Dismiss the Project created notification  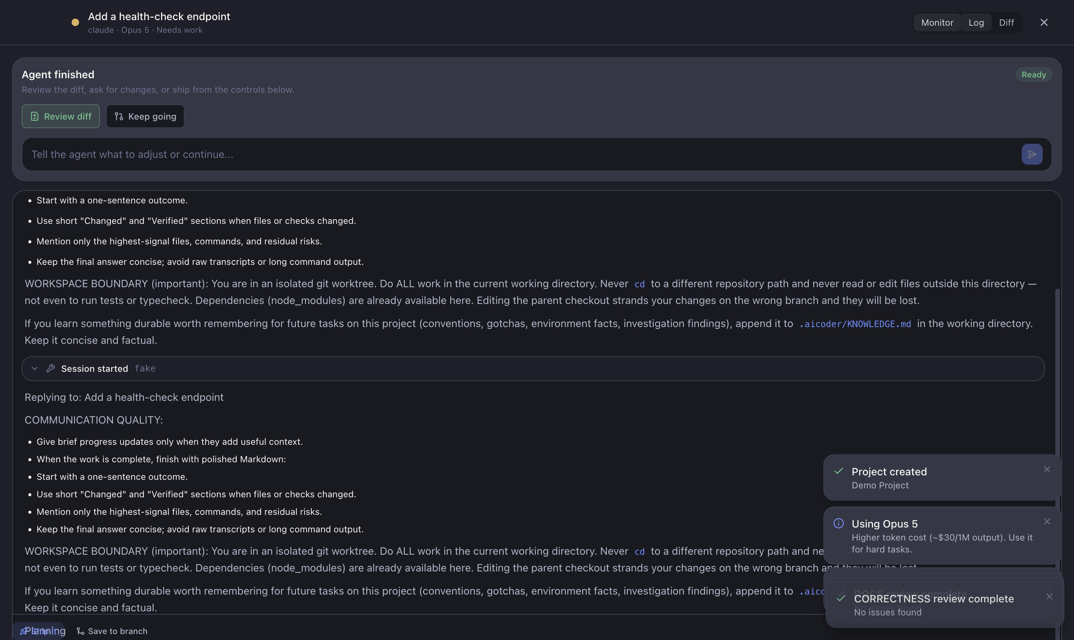(x=1047, y=469)
